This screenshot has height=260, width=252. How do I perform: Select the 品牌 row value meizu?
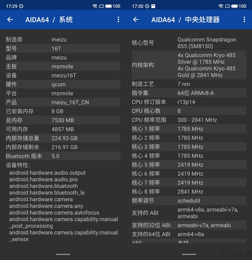(59, 58)
